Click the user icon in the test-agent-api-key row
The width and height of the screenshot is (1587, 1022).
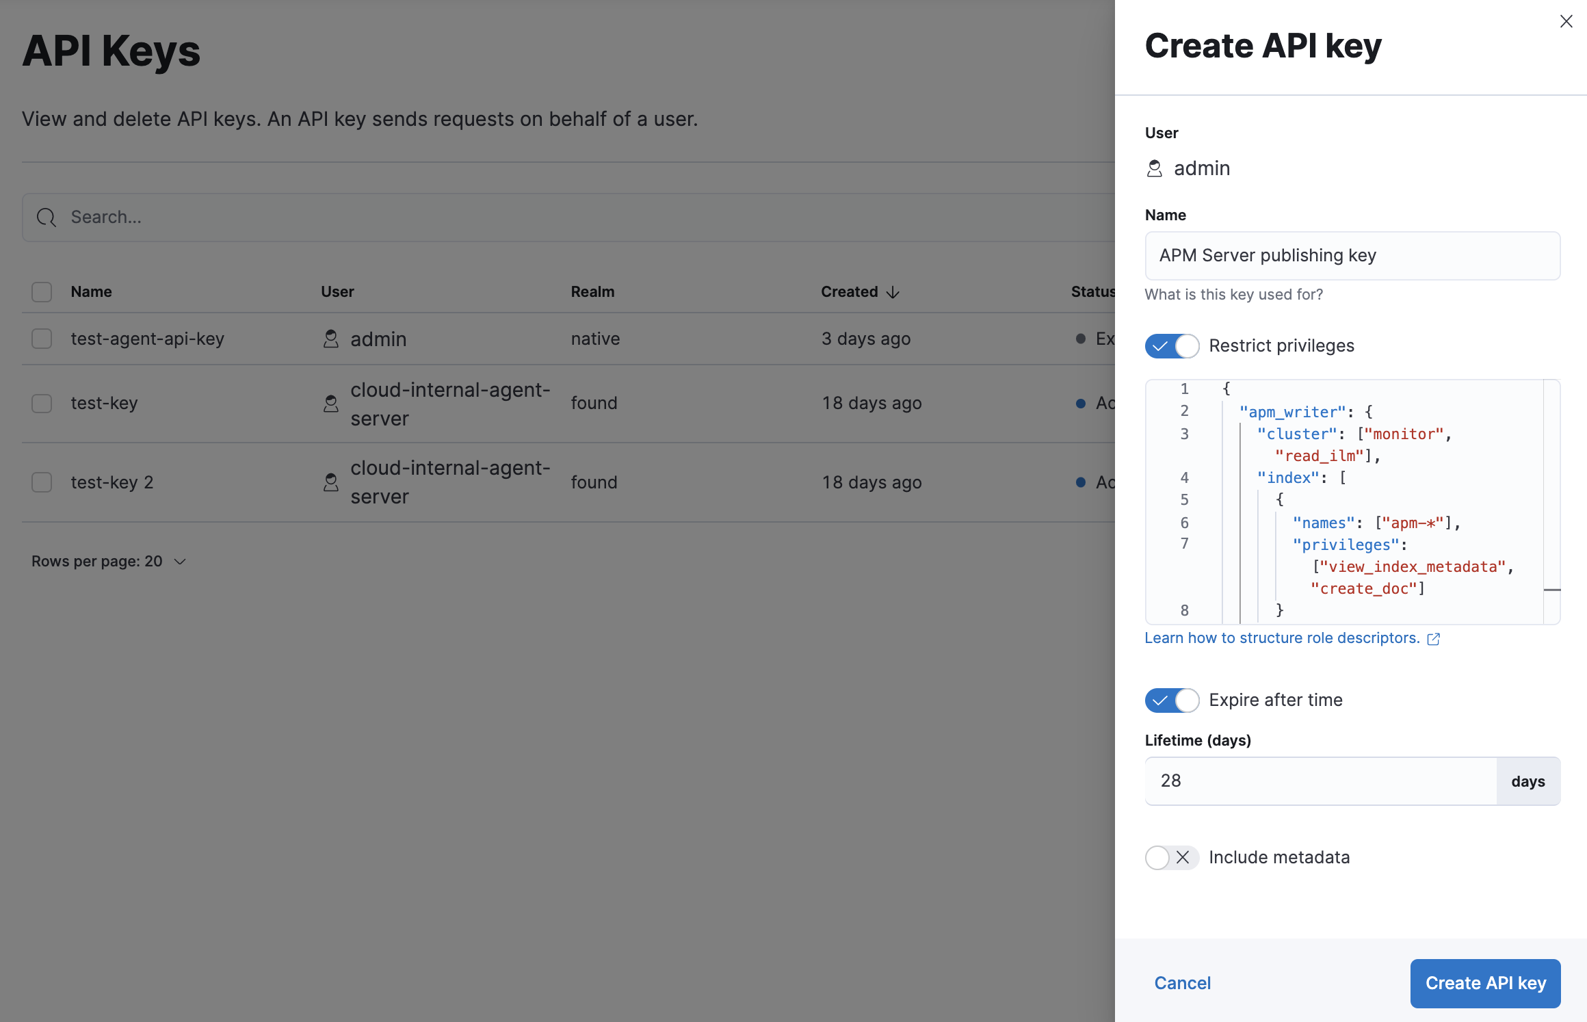tap(331, 339)
